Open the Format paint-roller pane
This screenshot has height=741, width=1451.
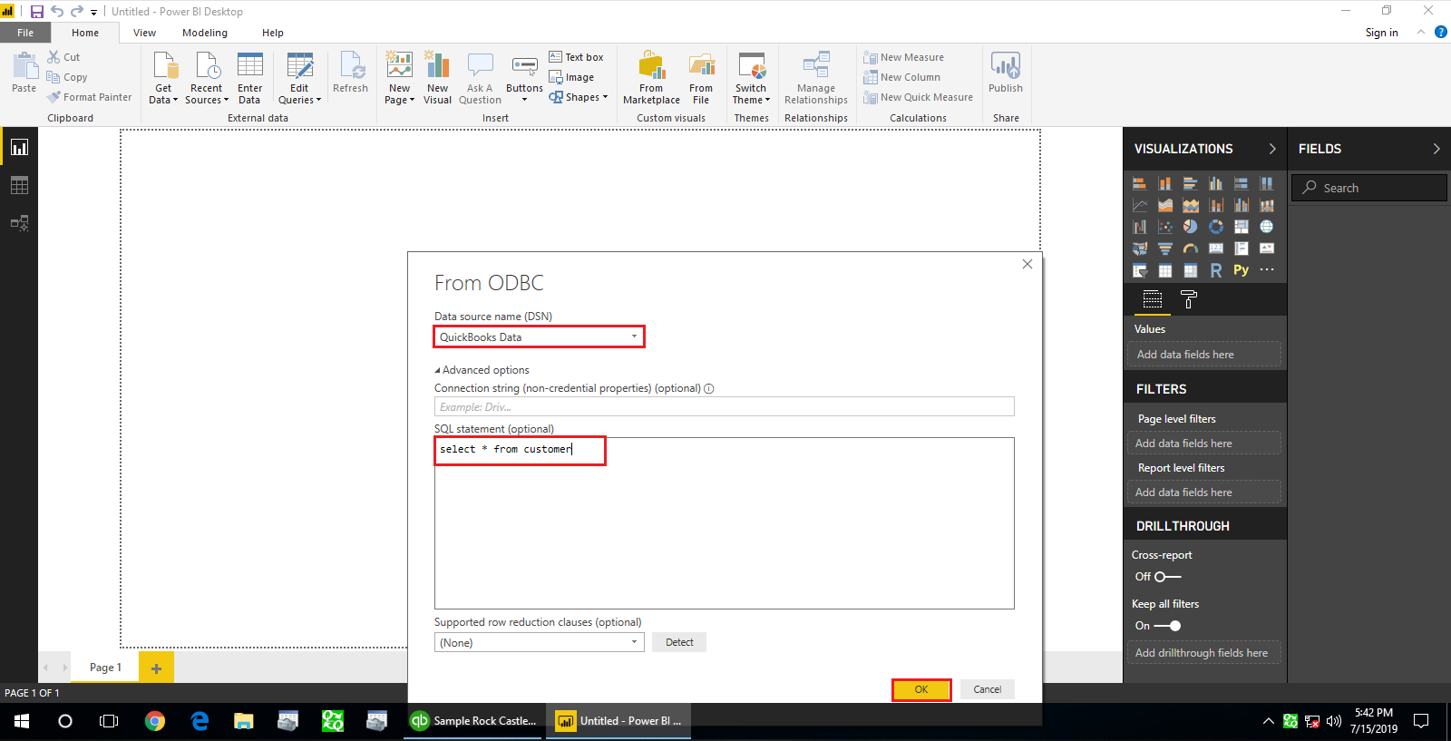pyautogui.click(x=1189, y=299)
